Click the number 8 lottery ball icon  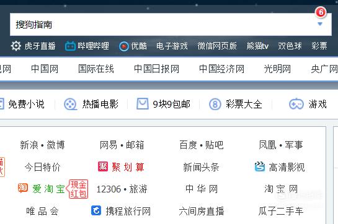215,105
